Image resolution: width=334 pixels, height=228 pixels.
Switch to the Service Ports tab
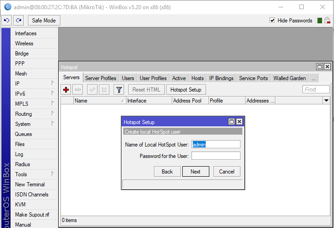(x=253, y=78)
